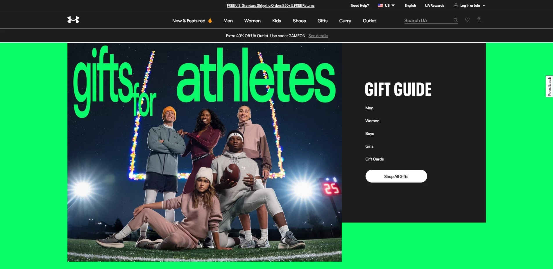Screen dimensions: 553x269
Task: Select Girls in the Gift Guide list
Action: coord(369,146)
